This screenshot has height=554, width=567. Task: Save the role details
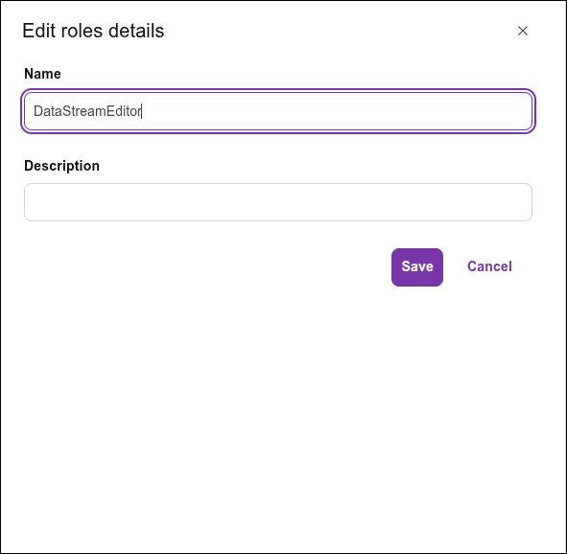pyautogui.click(x=417, y=267)
